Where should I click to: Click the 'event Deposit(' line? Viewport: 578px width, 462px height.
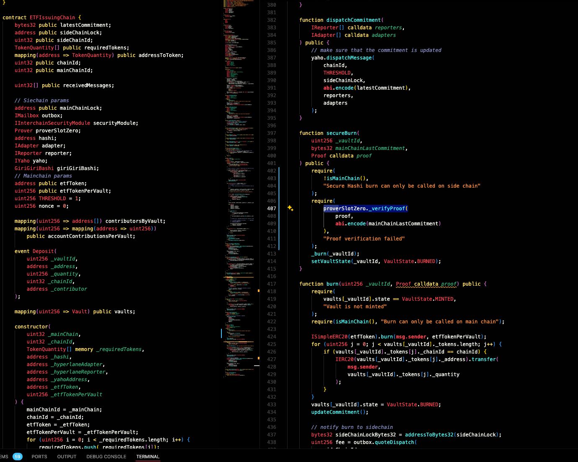(36, 251)
